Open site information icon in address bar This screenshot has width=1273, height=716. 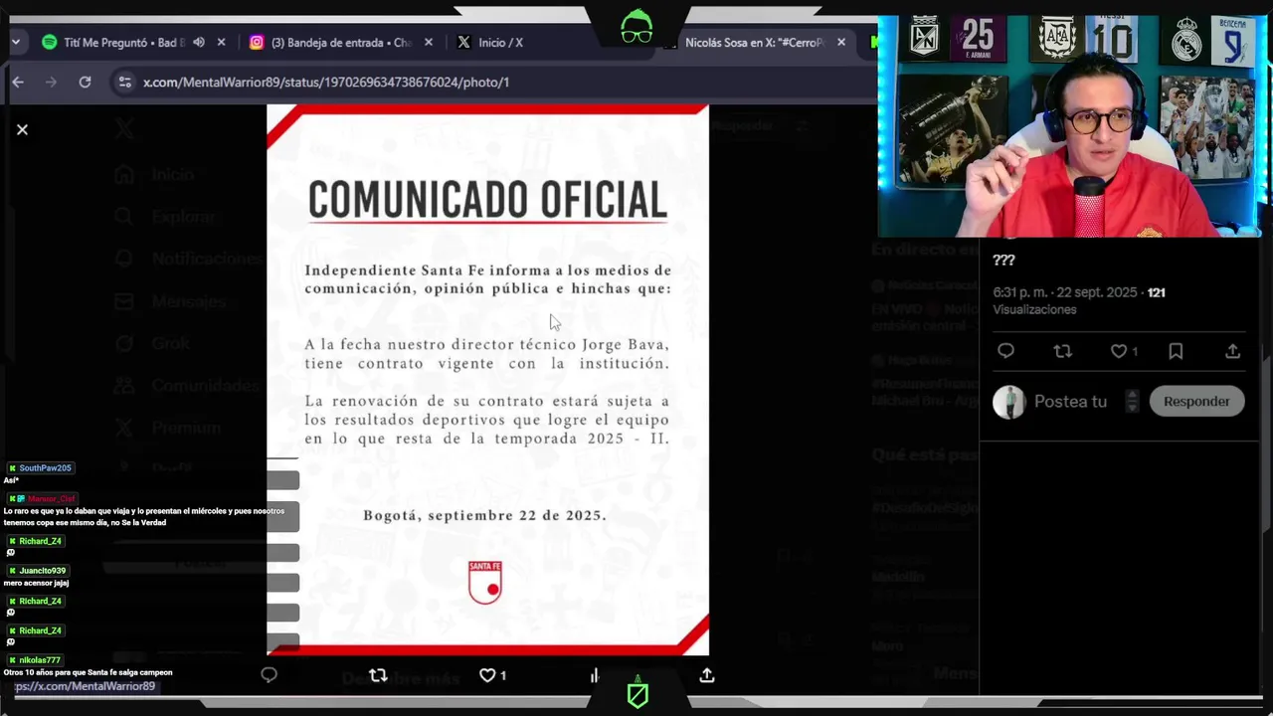point(124,82)
